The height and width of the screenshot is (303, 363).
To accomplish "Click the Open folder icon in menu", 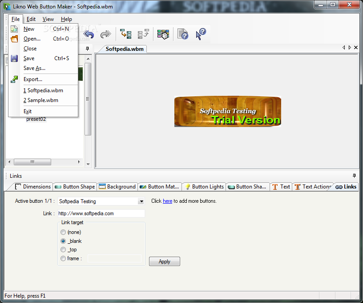I will click(14, 39).
